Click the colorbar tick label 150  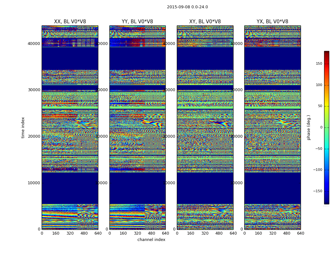pos(319,63)
